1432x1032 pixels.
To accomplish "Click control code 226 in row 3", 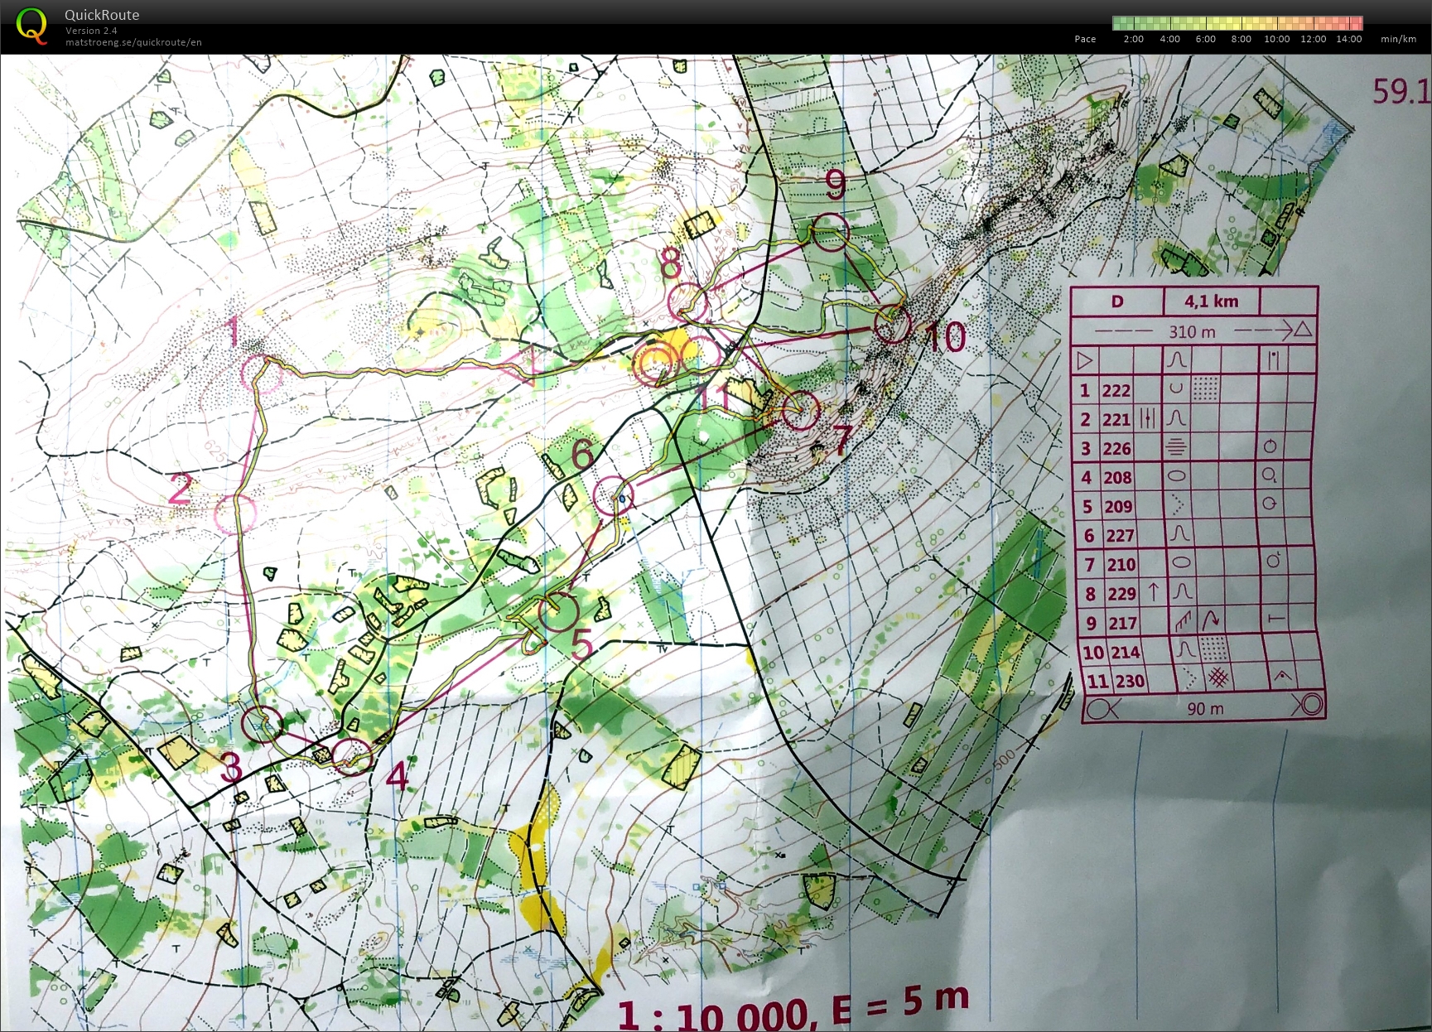I will pos(1116,449).
